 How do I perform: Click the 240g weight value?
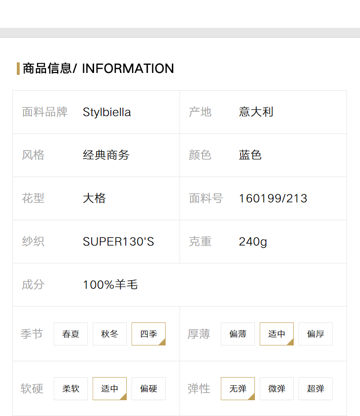point(253,242)
